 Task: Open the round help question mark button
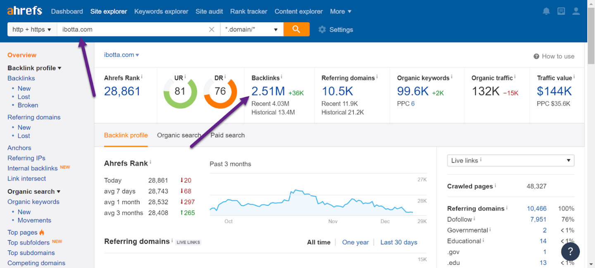point(570,252)
